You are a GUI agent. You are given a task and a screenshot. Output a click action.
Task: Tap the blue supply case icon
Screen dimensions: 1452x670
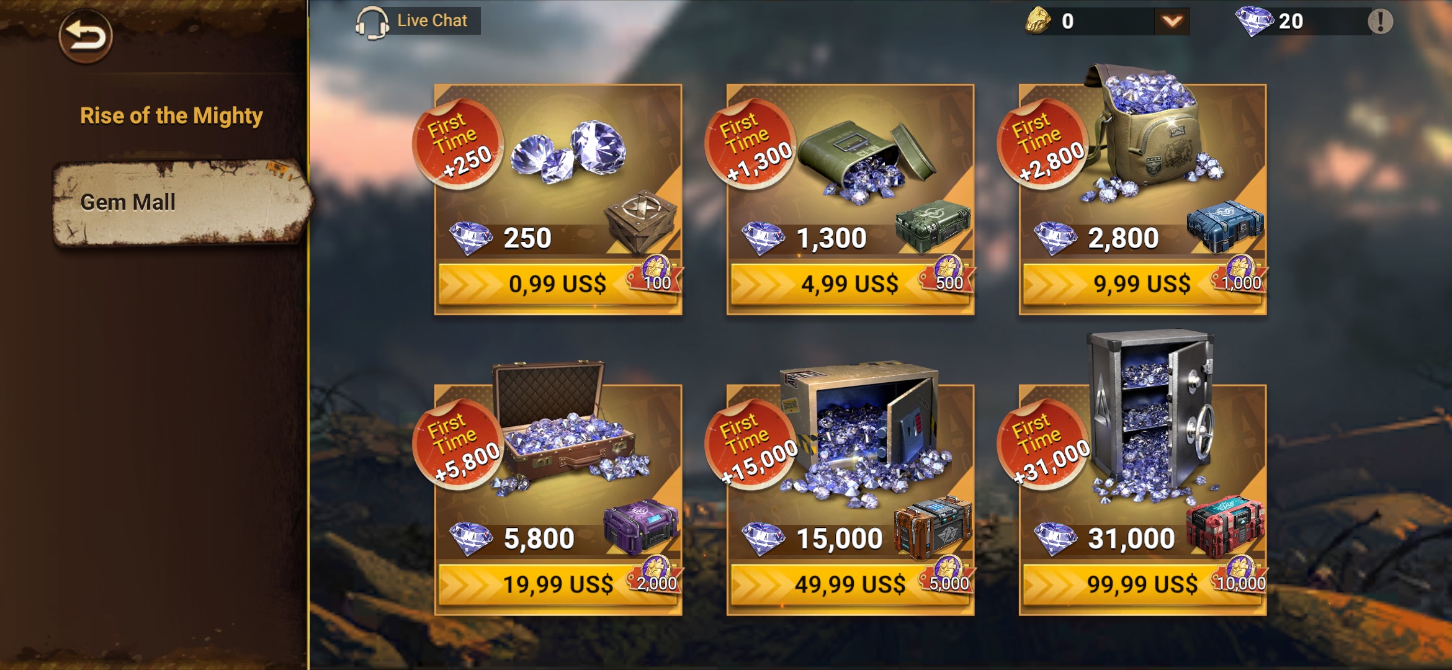[x=1226, y=226]
